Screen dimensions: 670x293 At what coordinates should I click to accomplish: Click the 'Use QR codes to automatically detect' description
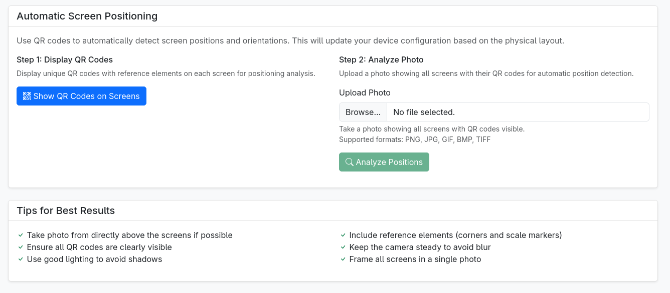290,40
